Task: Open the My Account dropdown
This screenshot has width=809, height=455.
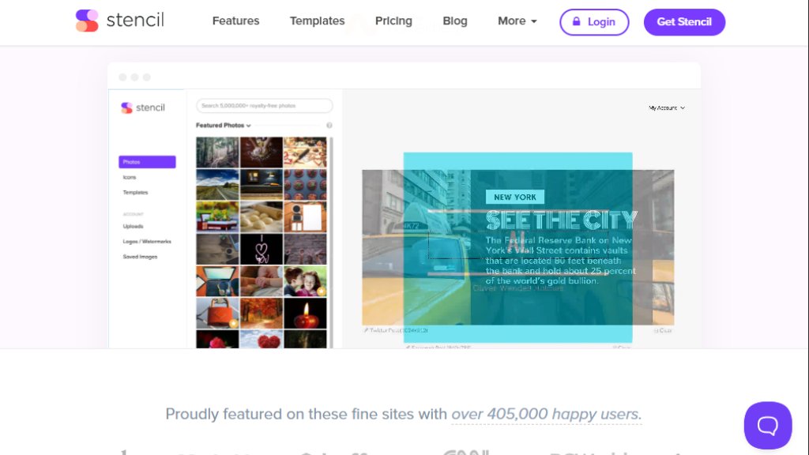Action: [x=667, y=107]
